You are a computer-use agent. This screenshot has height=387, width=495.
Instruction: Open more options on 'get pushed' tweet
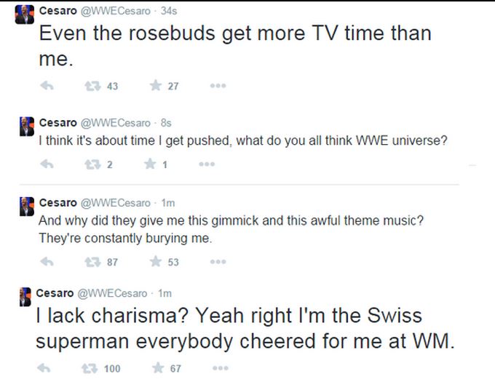(x=206, y=164)
